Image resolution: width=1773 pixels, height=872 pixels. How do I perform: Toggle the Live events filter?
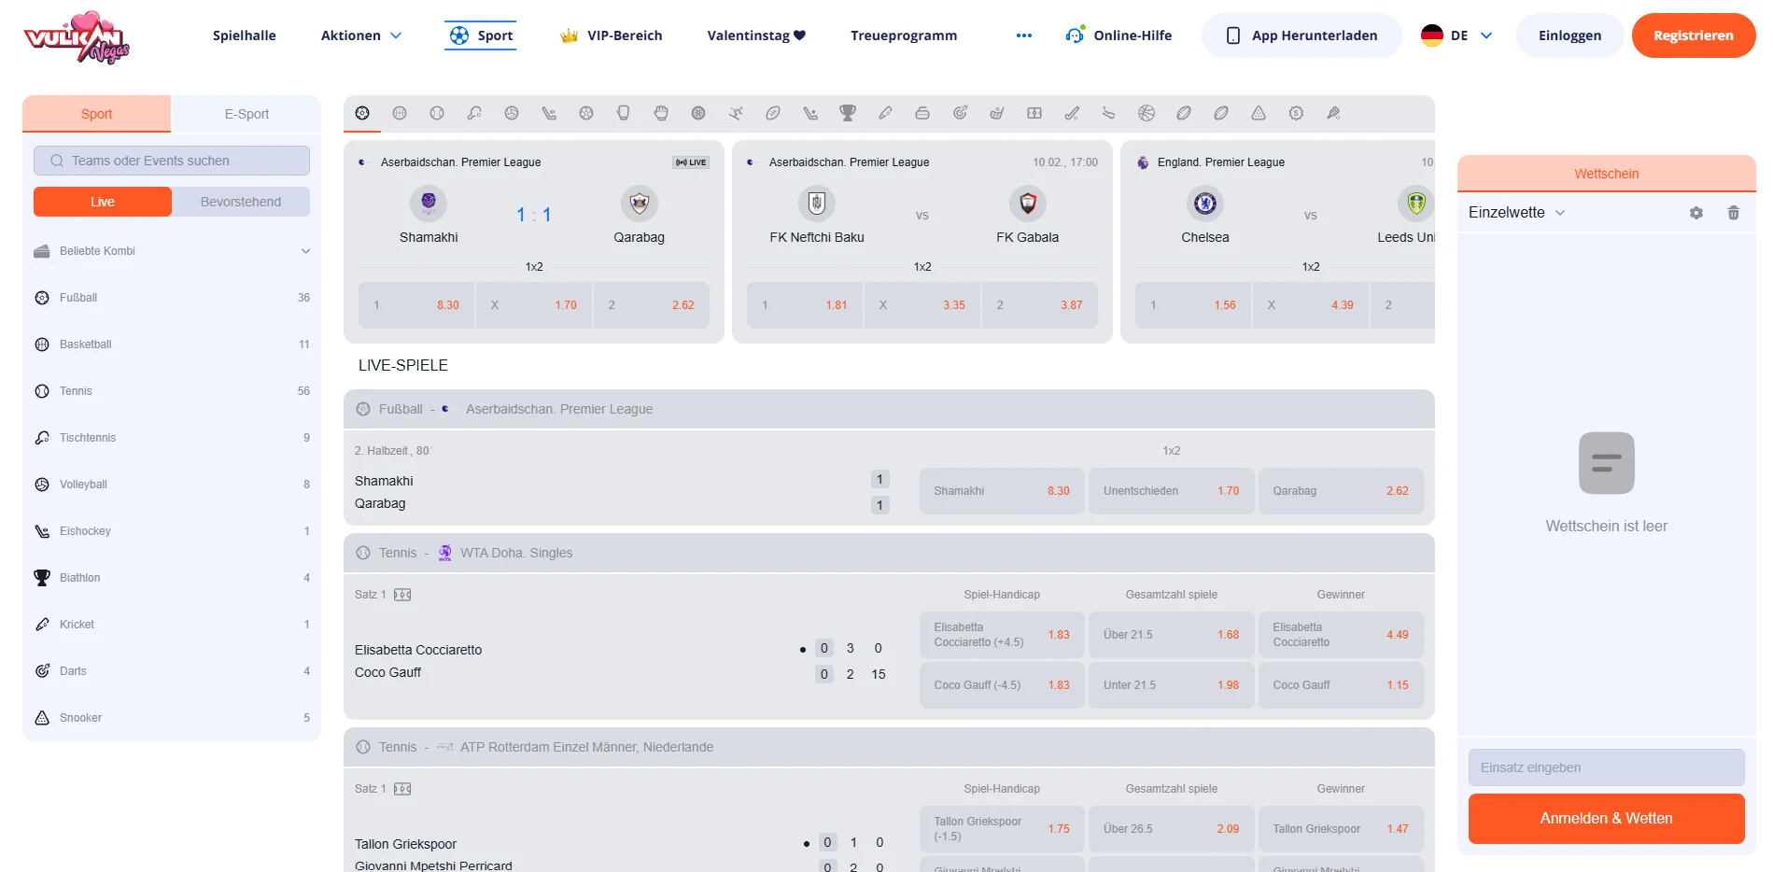click(x=103, y=202)
